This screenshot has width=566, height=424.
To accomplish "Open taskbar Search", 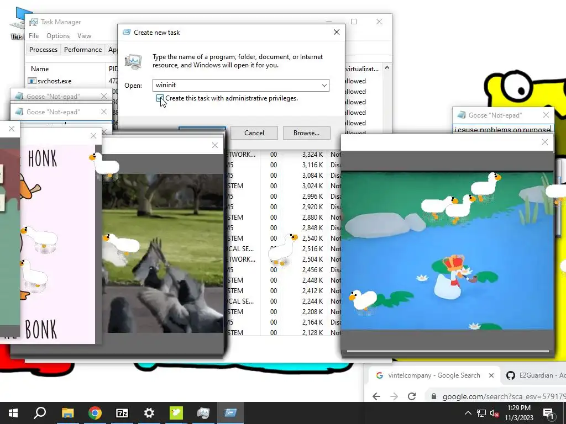I will (40, 413).
